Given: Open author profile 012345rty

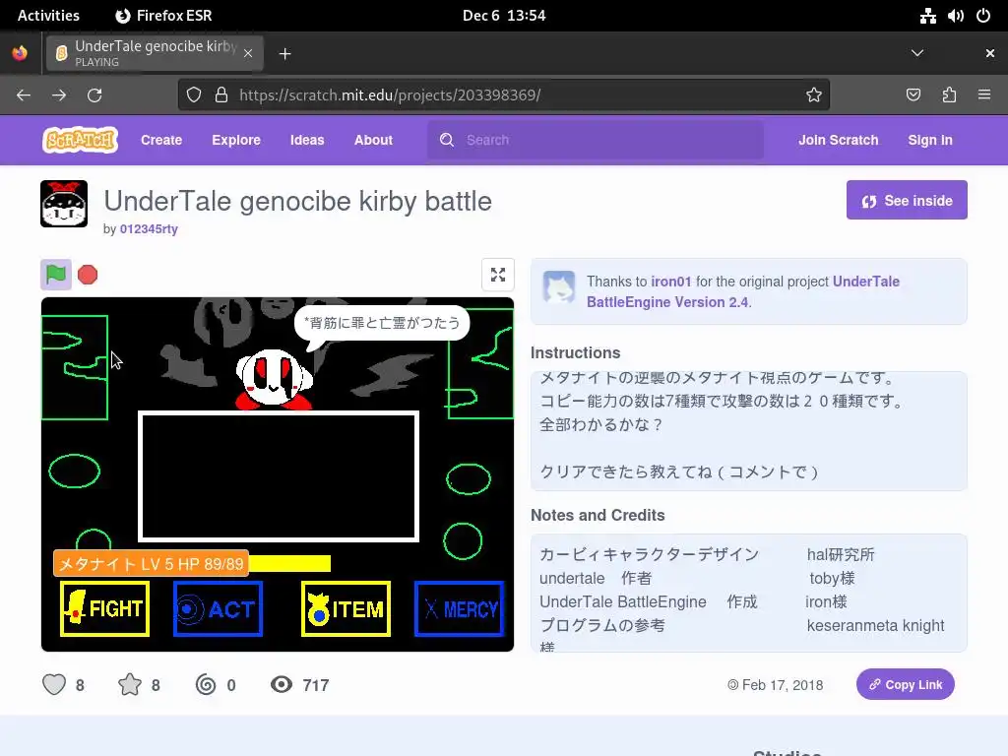Looking at the screenshot, I should (x=149, y=228).
